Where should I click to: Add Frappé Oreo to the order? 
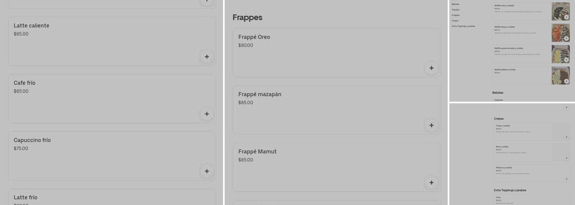pyautogui.click(x=431, y=68)
